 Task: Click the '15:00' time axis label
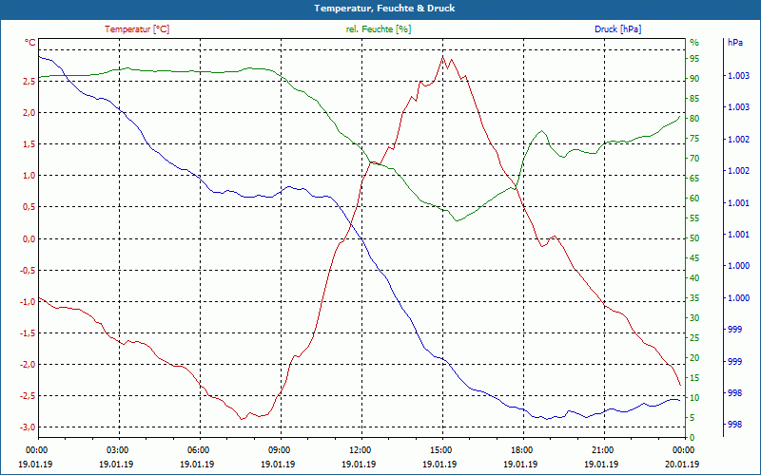click(x=440, y=449)
